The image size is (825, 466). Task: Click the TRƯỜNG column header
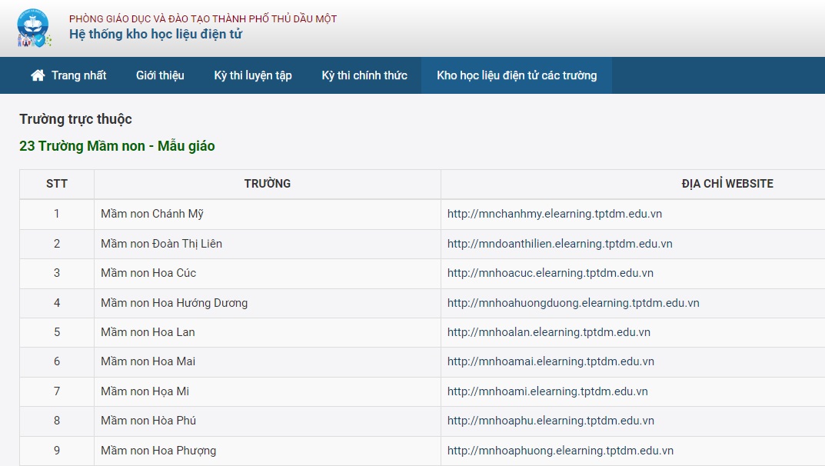[268, 184]
